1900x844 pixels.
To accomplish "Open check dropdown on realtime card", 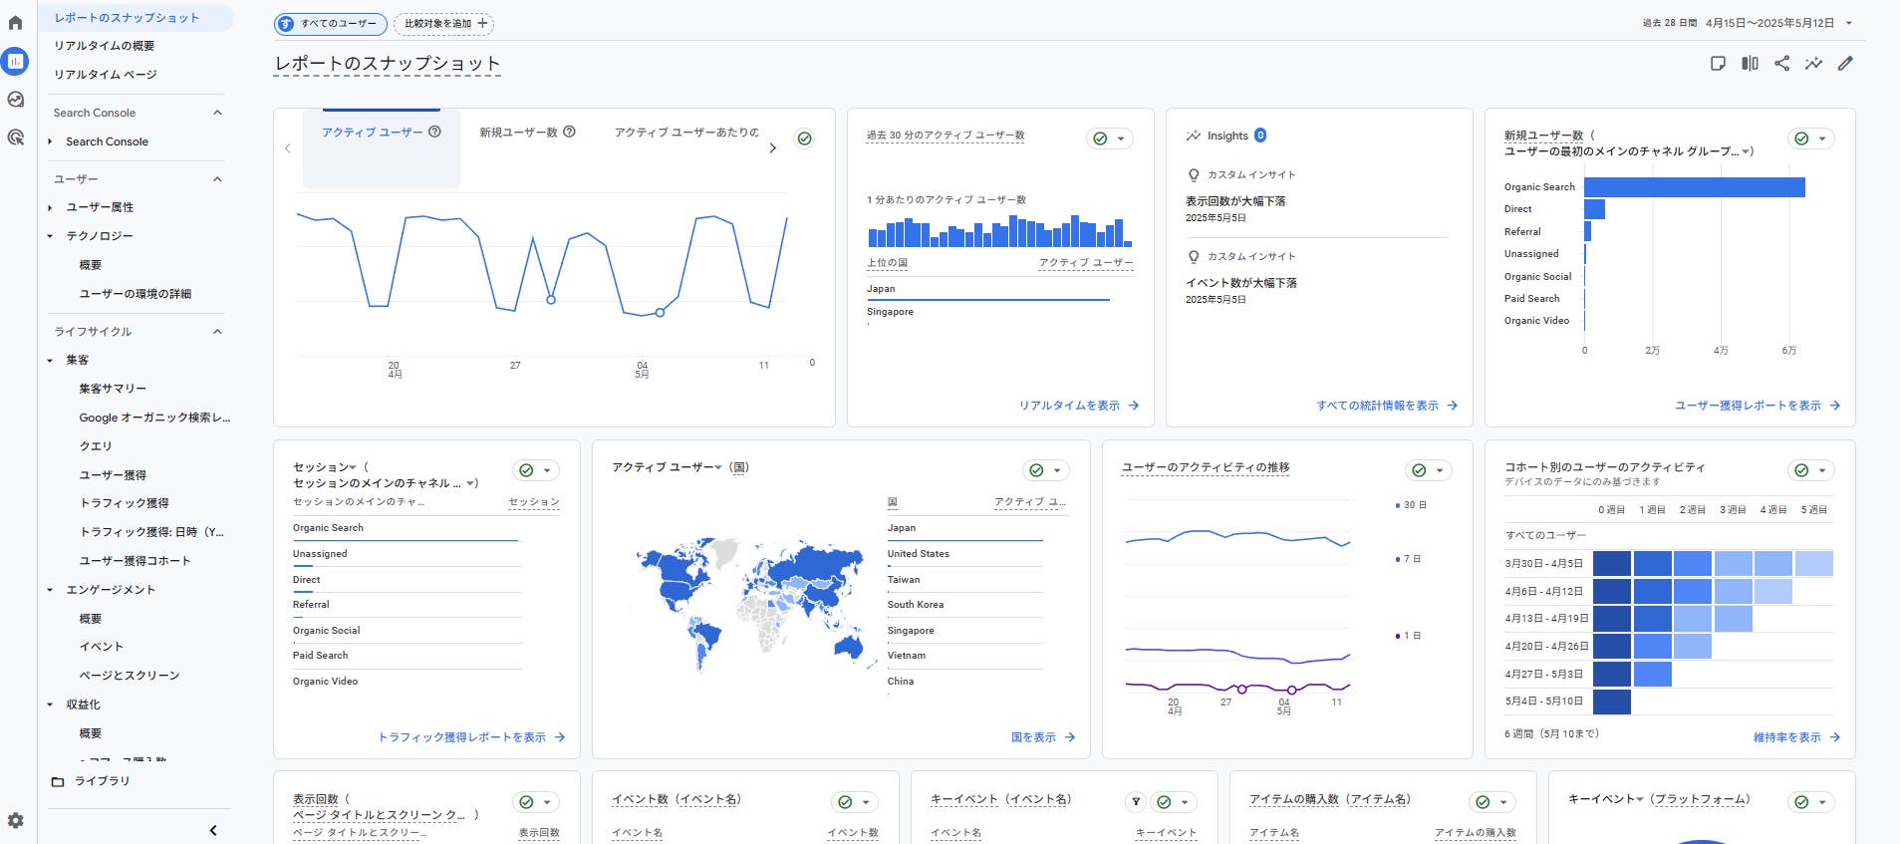I will point(1109,139).
